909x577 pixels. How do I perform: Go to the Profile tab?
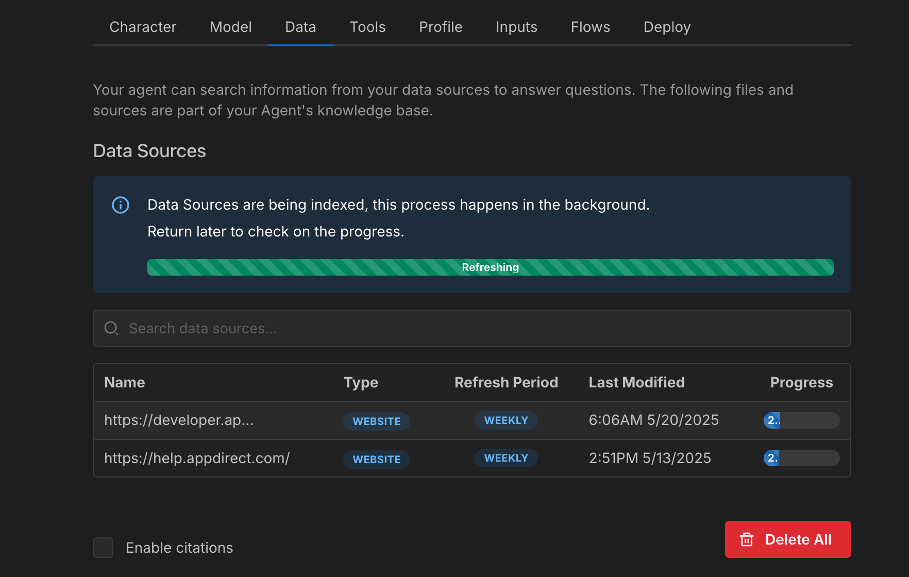[x=441, y=27]
